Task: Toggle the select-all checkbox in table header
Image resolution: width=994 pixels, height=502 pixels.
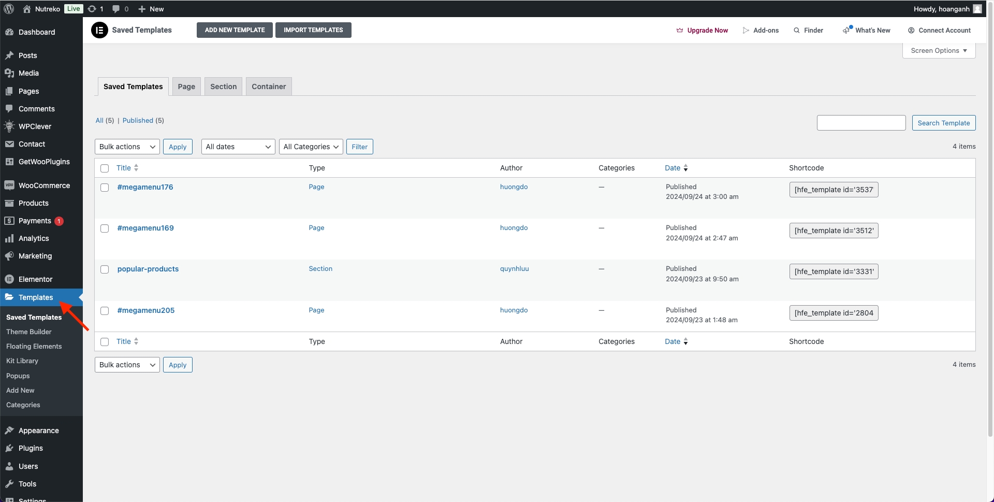Action: coord(105,168)
